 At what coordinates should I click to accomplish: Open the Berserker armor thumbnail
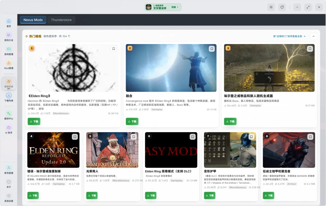pos(289,150)
